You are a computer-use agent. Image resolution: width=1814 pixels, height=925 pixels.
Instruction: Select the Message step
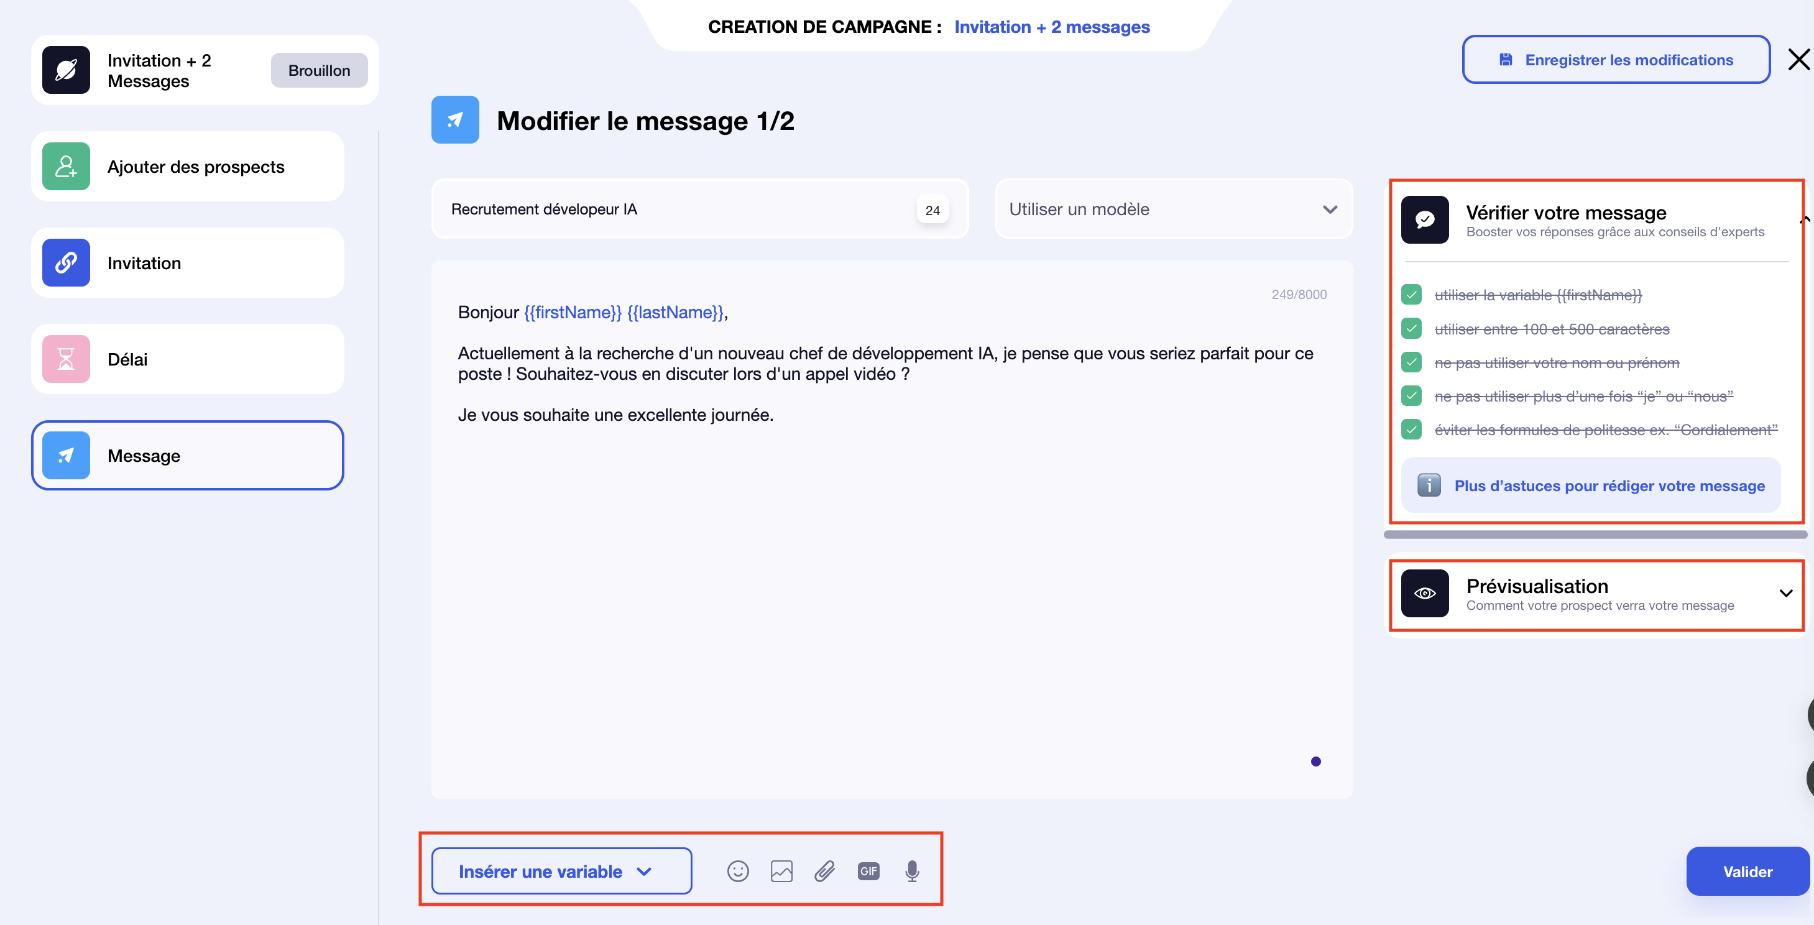pyautogui.click(x=187, y=456)
